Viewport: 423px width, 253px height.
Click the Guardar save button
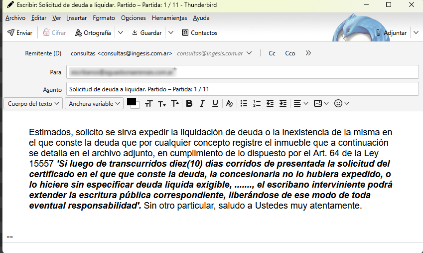[146, 33]
